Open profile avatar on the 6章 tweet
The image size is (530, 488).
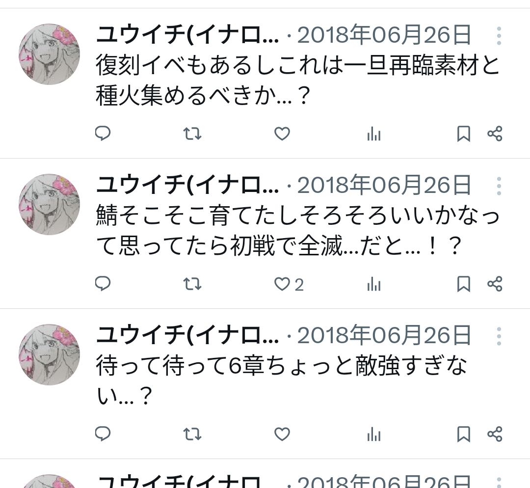tap(50, 355)
